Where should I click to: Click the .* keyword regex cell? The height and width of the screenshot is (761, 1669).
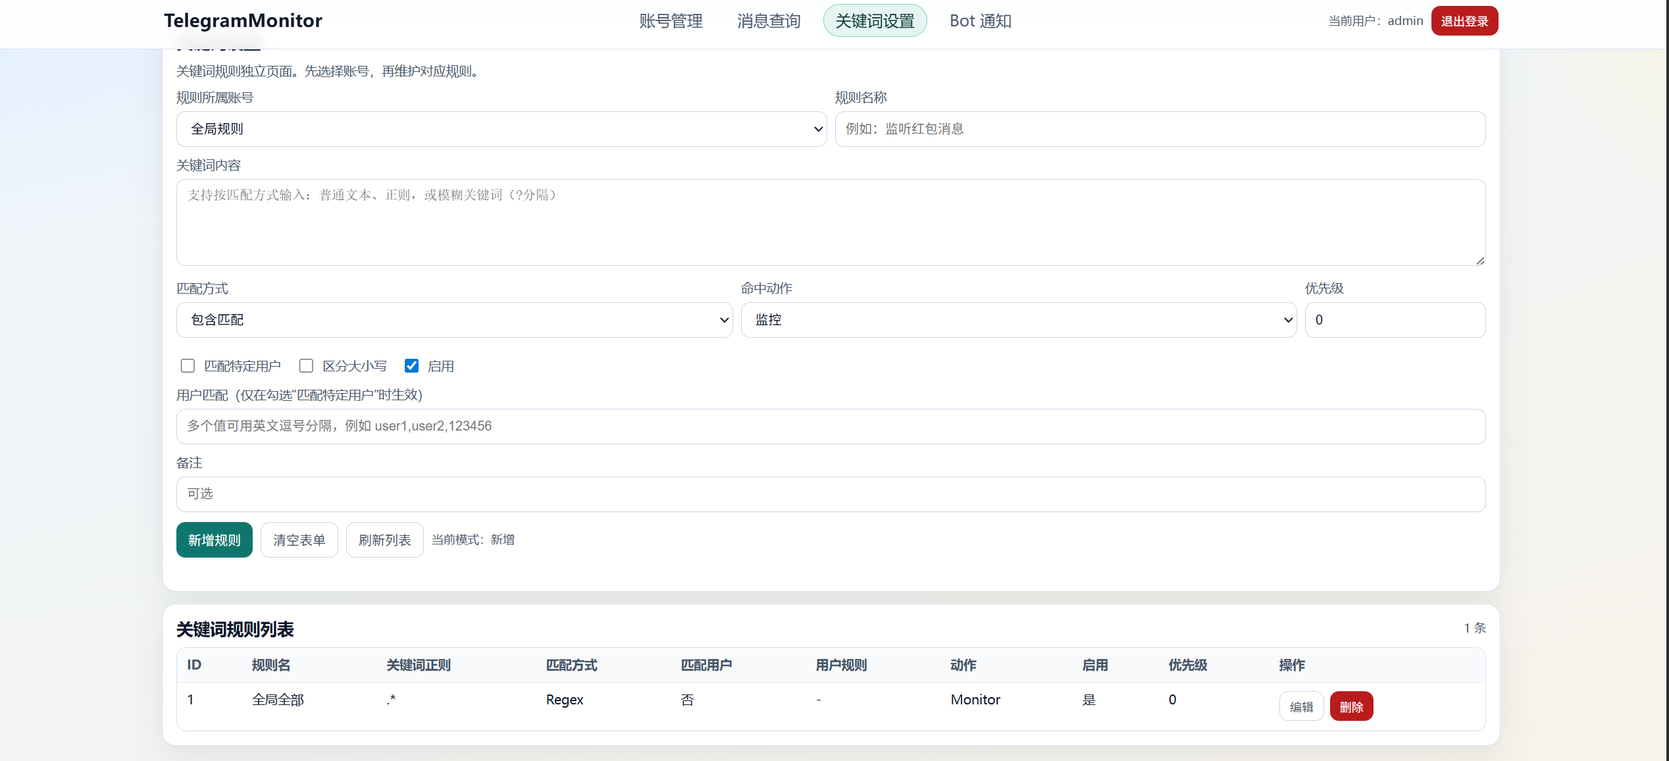[x=391, y=700]
